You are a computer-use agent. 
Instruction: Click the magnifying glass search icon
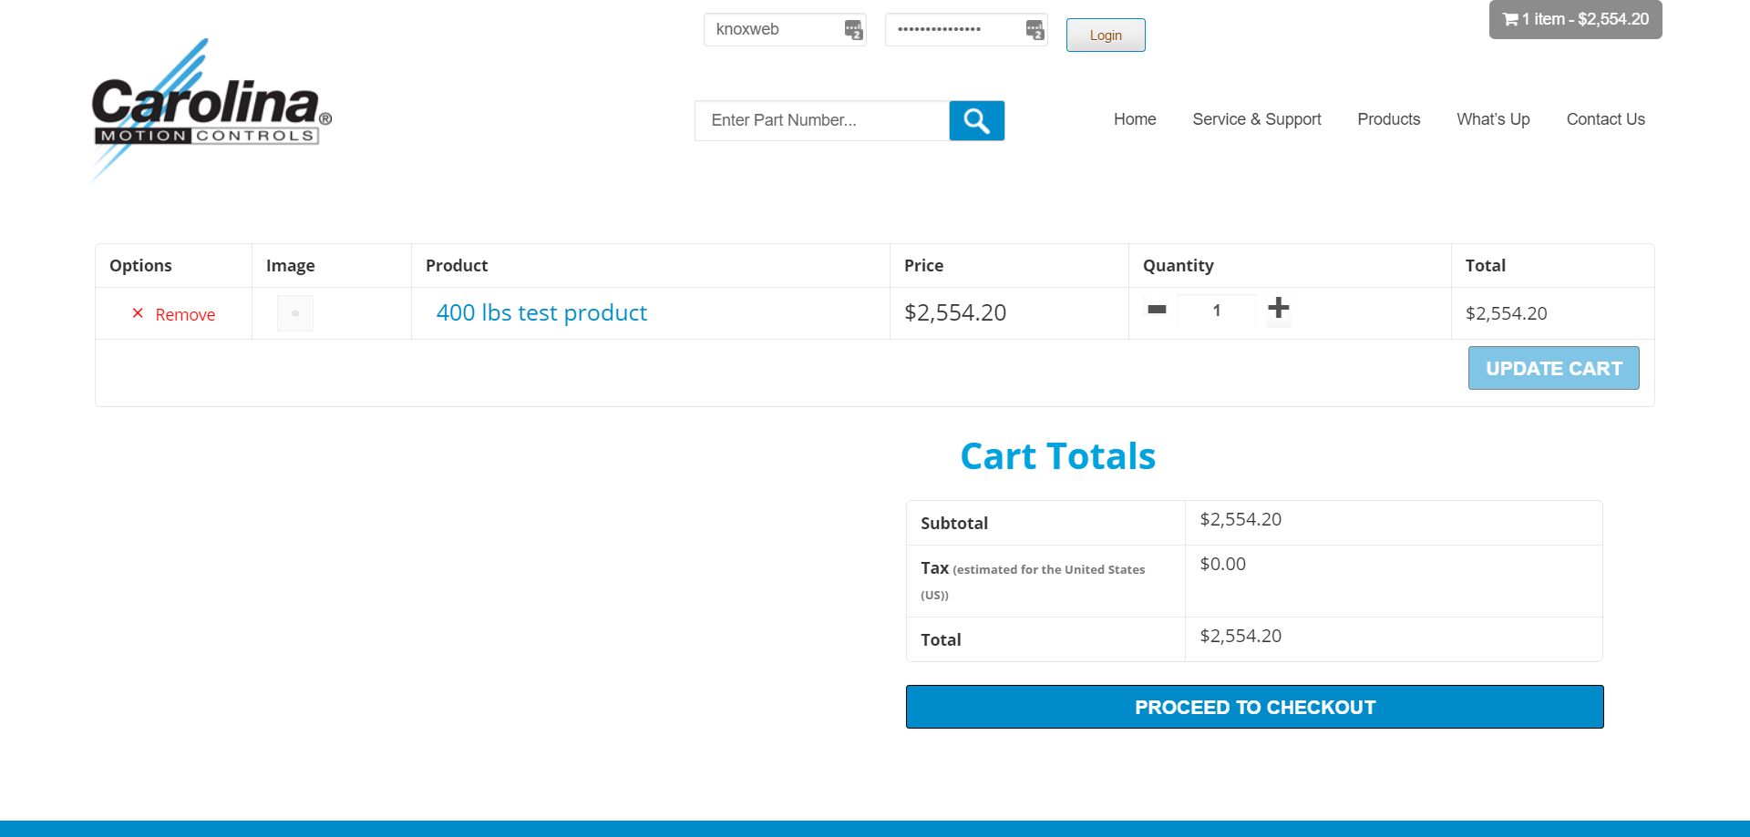click(x=976, y=120)
